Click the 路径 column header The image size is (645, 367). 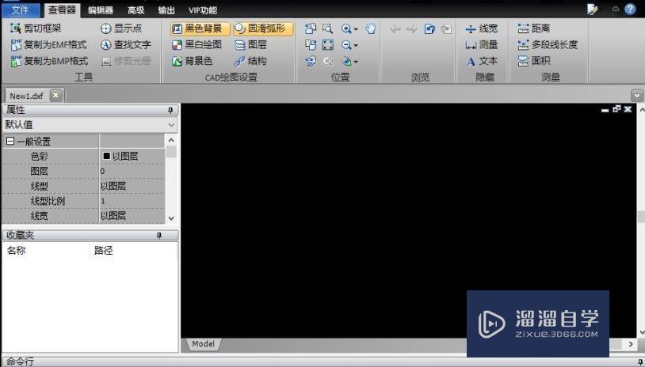tap(132, 251)
